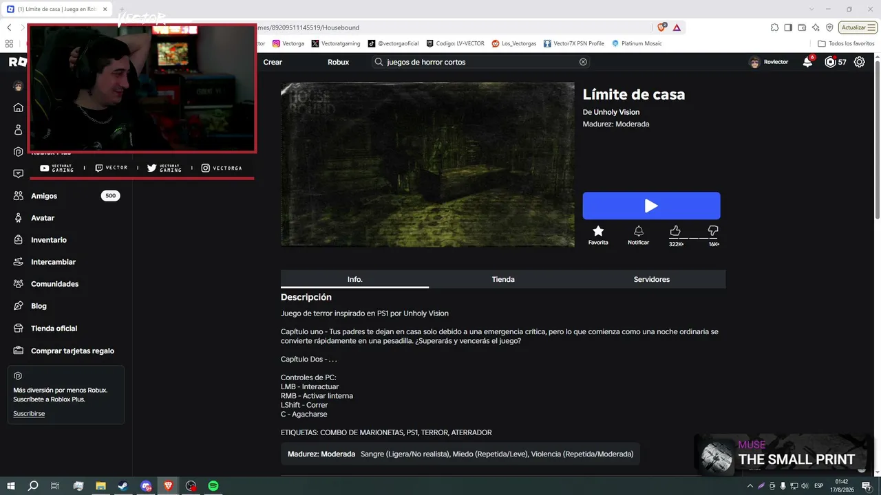Viewport: 881px width, 495px height.
Task: Toggle the browser sidebar panel
Action: 788,27
